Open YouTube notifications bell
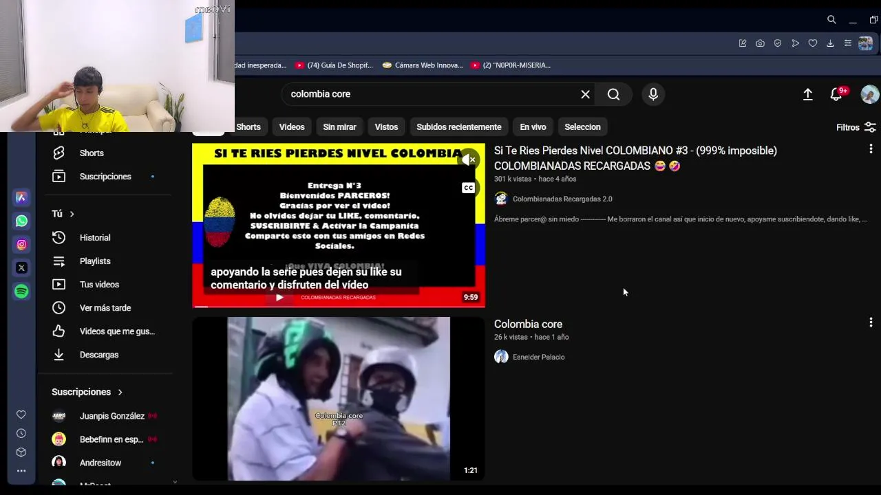 pyautogui.click(x=837, y=94)
